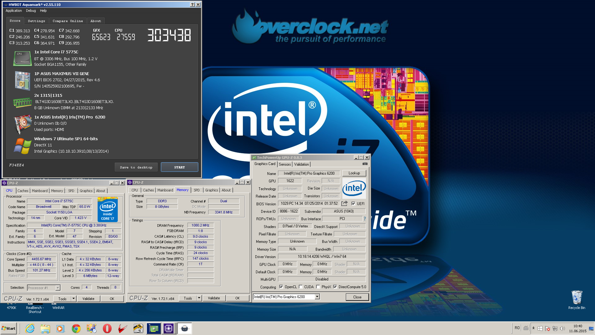Open Google Chrome from the taskbar

76,328
